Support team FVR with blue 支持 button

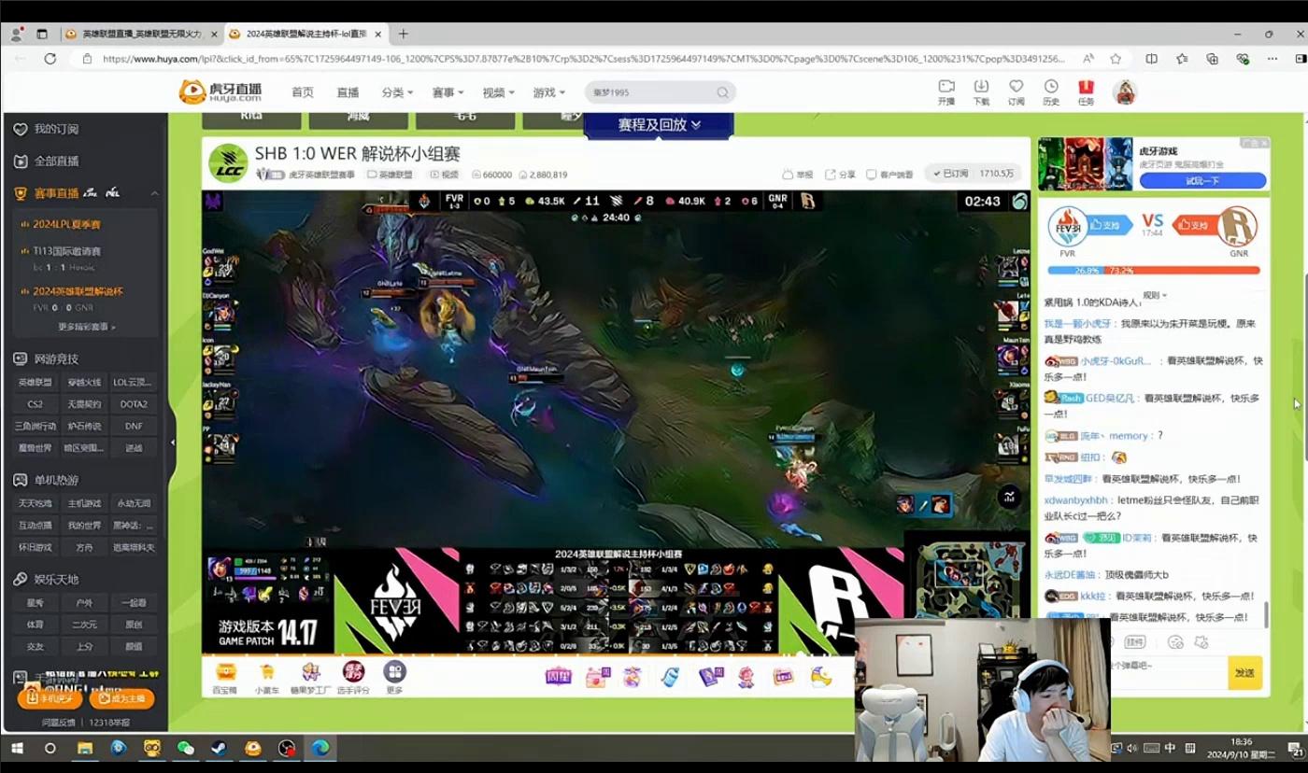pos(1110,225)
